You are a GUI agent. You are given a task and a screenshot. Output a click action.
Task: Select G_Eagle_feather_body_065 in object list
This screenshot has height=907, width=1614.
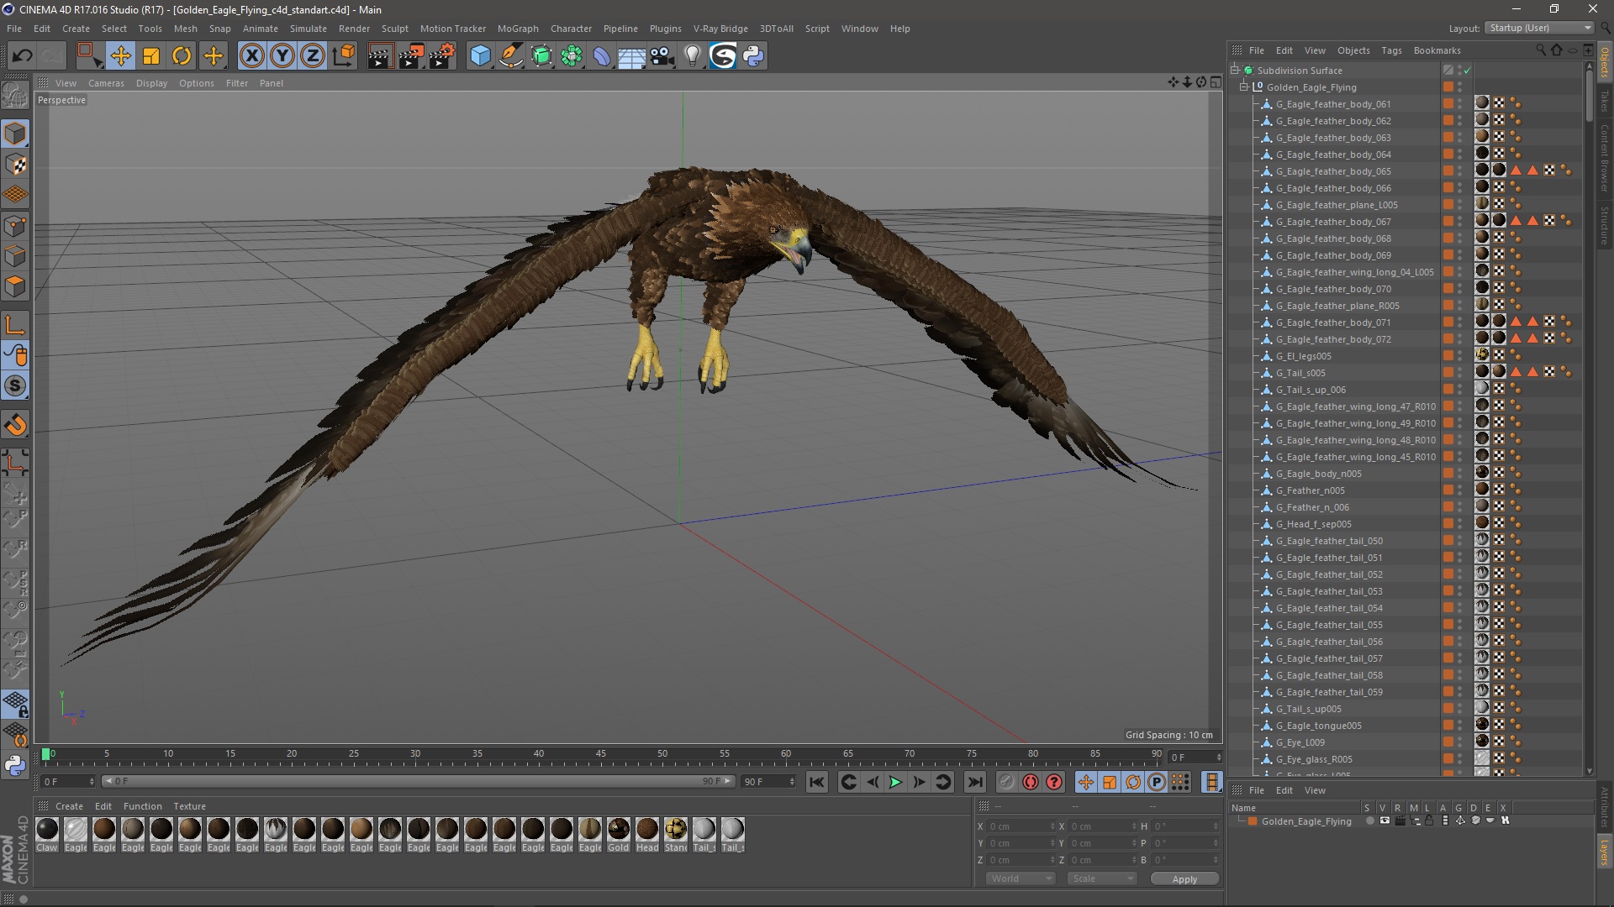[1333, 171]
